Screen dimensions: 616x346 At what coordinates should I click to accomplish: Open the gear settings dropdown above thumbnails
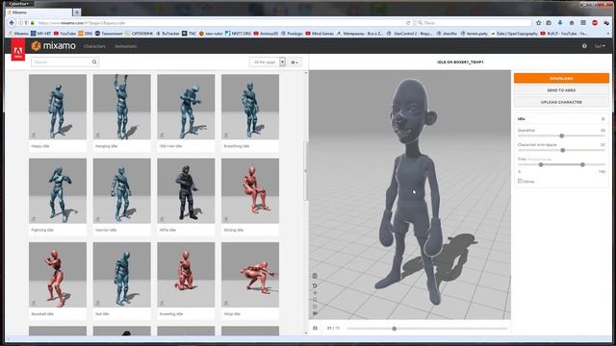[x=295, y=62]
